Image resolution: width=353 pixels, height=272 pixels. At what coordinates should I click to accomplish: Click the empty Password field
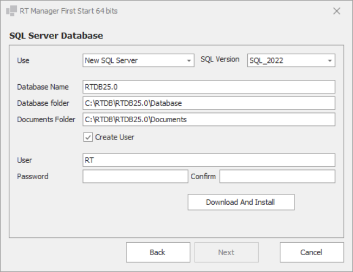coord(135,176)
